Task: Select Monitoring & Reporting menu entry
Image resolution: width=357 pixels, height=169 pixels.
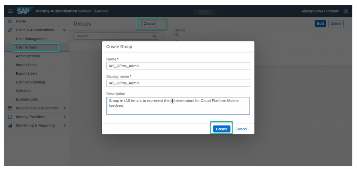Action: (35, 126)
